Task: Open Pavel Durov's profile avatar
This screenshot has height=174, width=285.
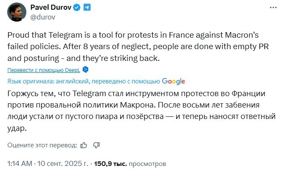Action: pyautogui.click(x=16, y=12)
